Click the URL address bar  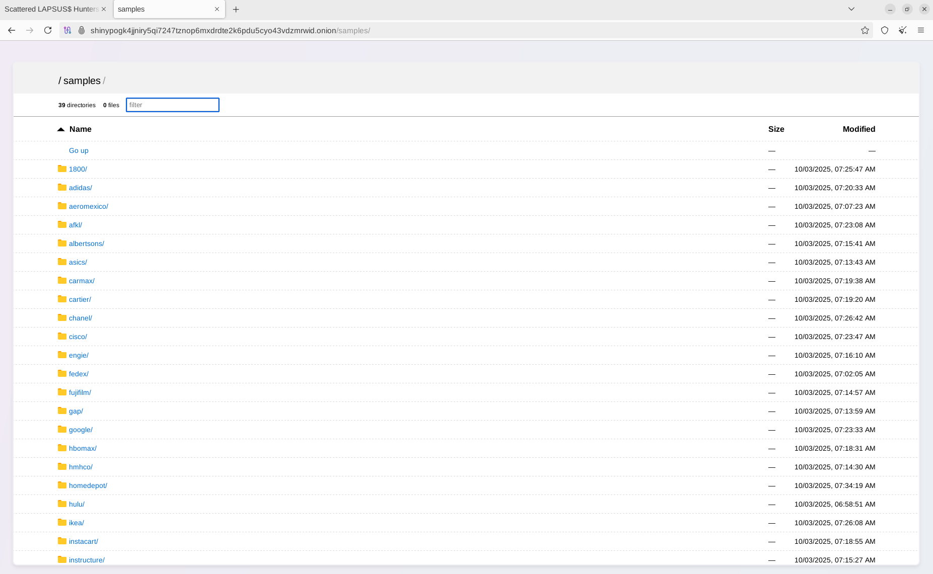(x=453, y=30)
